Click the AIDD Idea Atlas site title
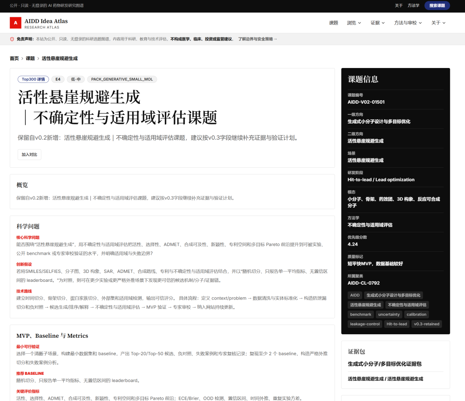Screen dimensions: 465x401 pos(46,22)
